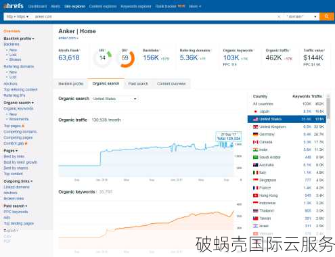Open the PPC keywords sidebar link
The height and width of the screenshot is (257, 335).
pyautogui.click(x=16, y=212)
